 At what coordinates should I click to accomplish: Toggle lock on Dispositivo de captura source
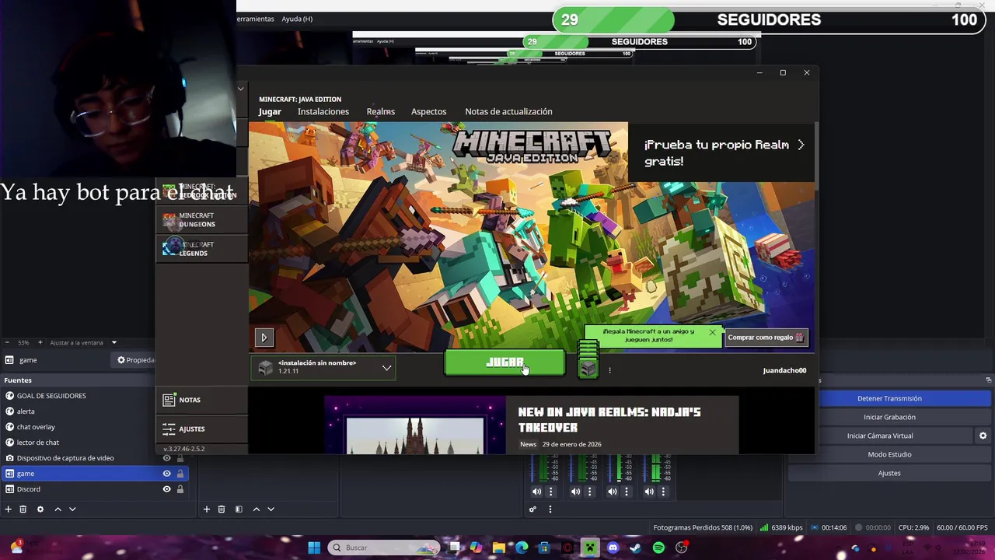(180, 458)
